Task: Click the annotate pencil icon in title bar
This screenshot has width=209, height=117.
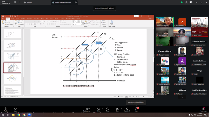Action: click(186, 2)
